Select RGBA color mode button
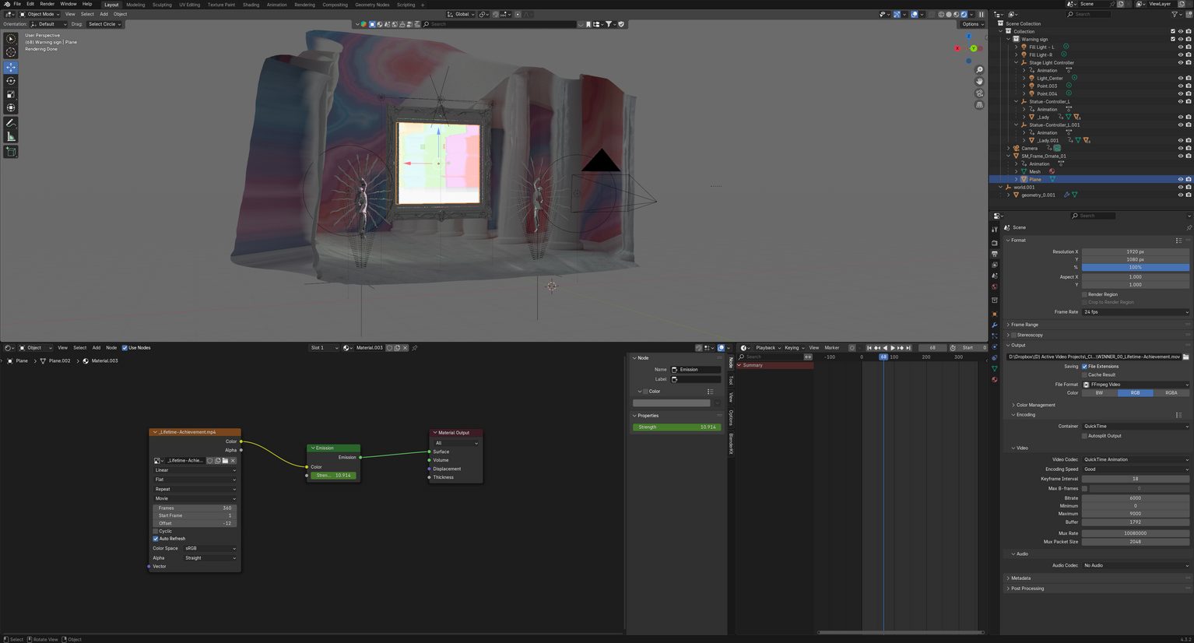This screenshot has width=1194, height=643. [1171, 393]
